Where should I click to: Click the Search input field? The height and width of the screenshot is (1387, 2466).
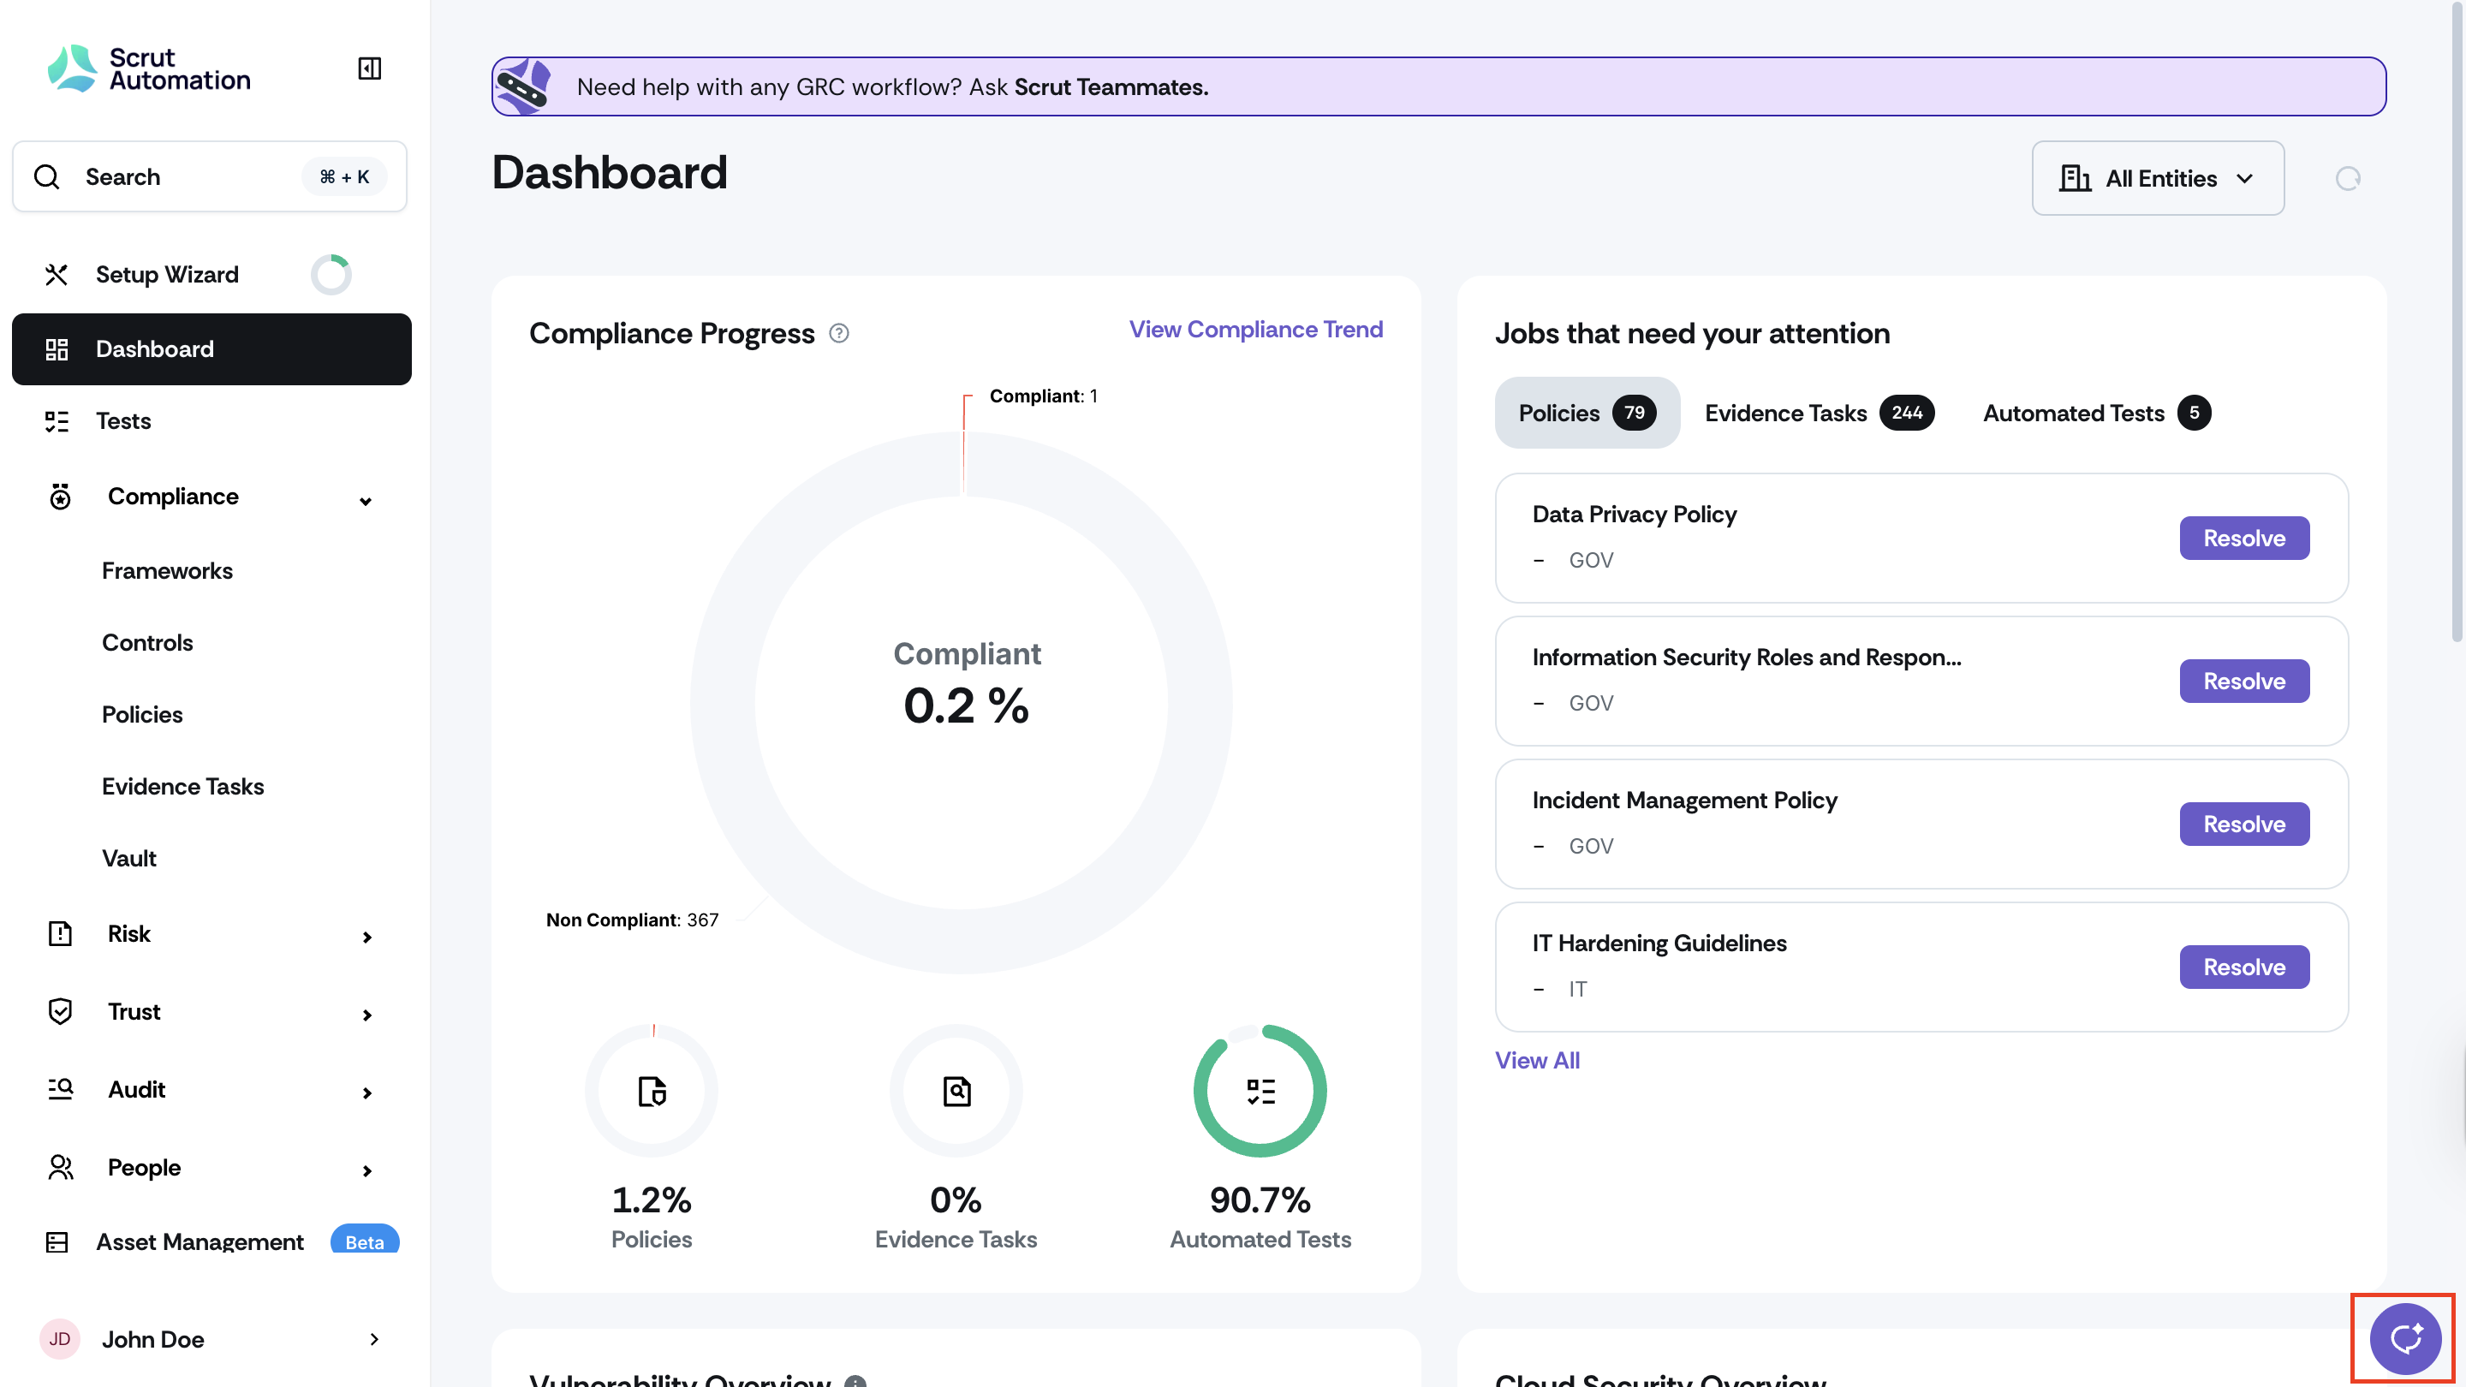pos(210,177)
